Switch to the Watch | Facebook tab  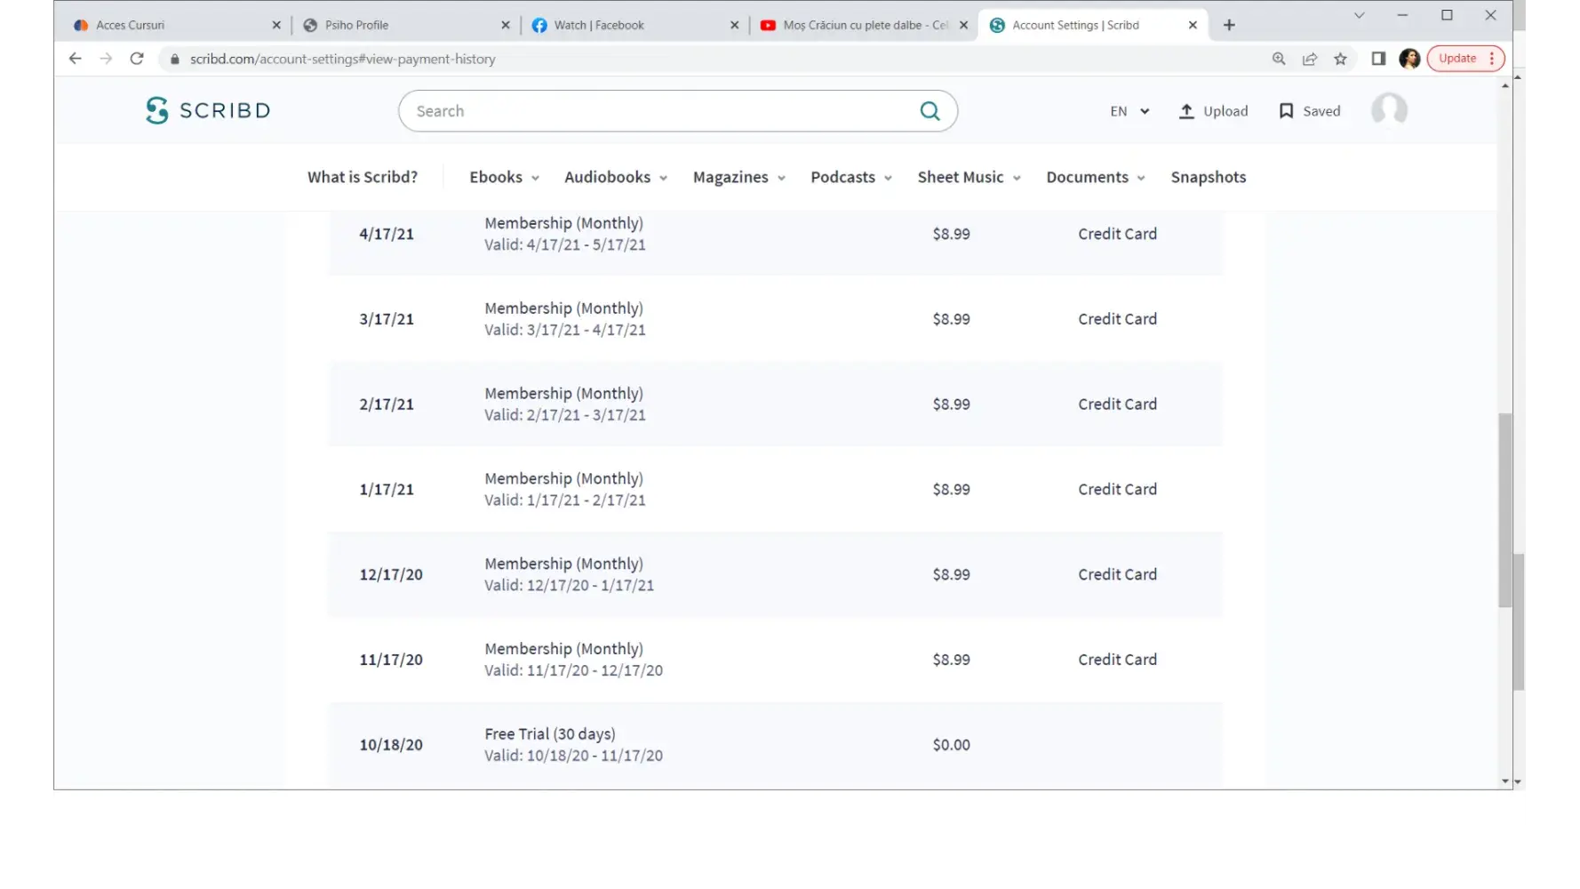pos(599,25)
